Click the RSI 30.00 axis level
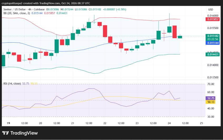 point(211,117)
